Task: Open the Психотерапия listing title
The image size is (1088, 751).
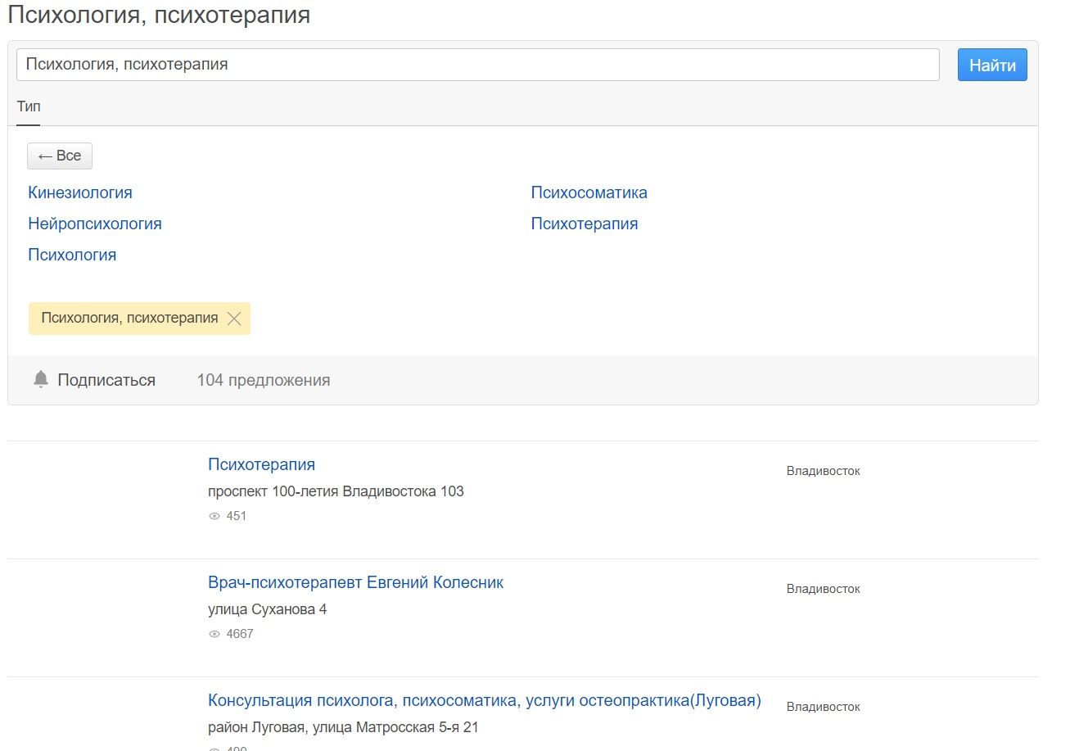Action: (261, 464)
